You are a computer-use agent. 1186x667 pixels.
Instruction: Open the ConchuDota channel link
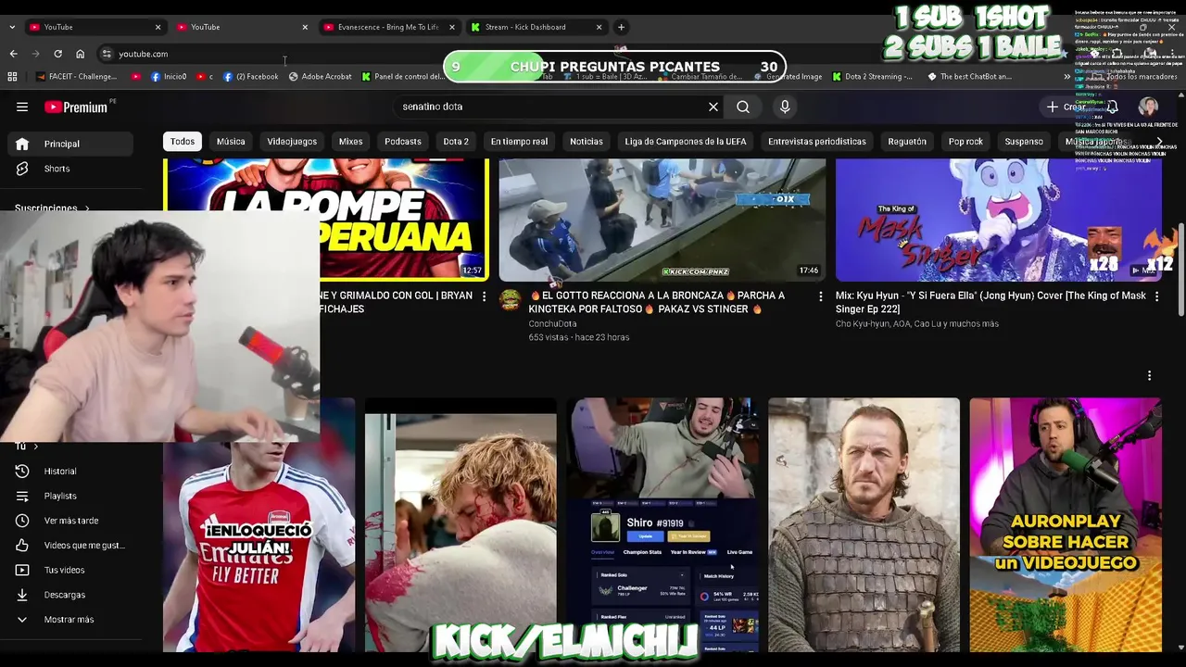coord(552,323)
